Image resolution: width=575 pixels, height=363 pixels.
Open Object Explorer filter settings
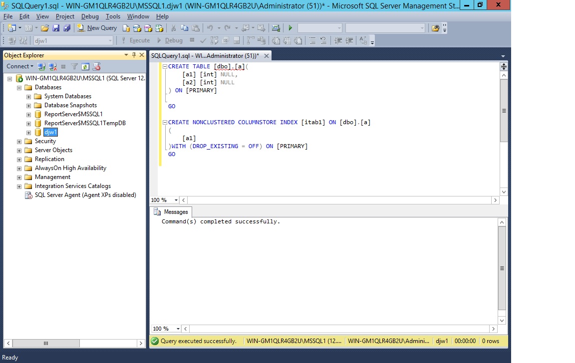(x=74, y=66)
